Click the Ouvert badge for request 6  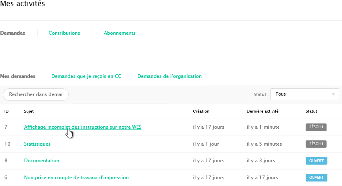click(316, 178)
